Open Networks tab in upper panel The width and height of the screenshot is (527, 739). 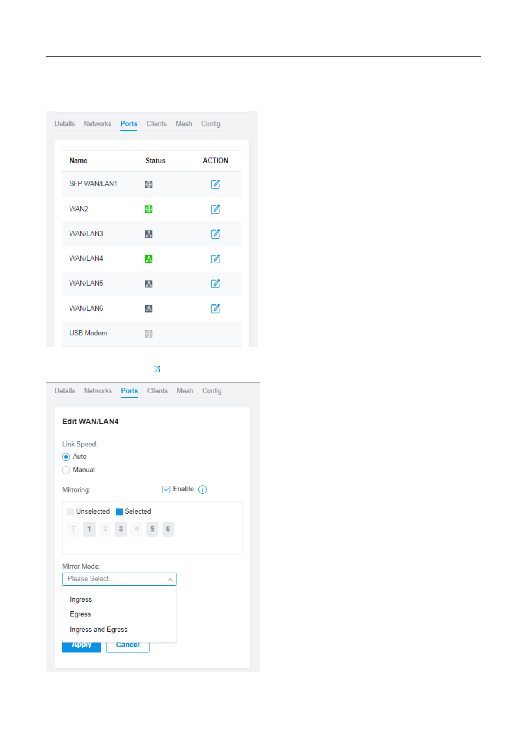[x=98, y=124]
